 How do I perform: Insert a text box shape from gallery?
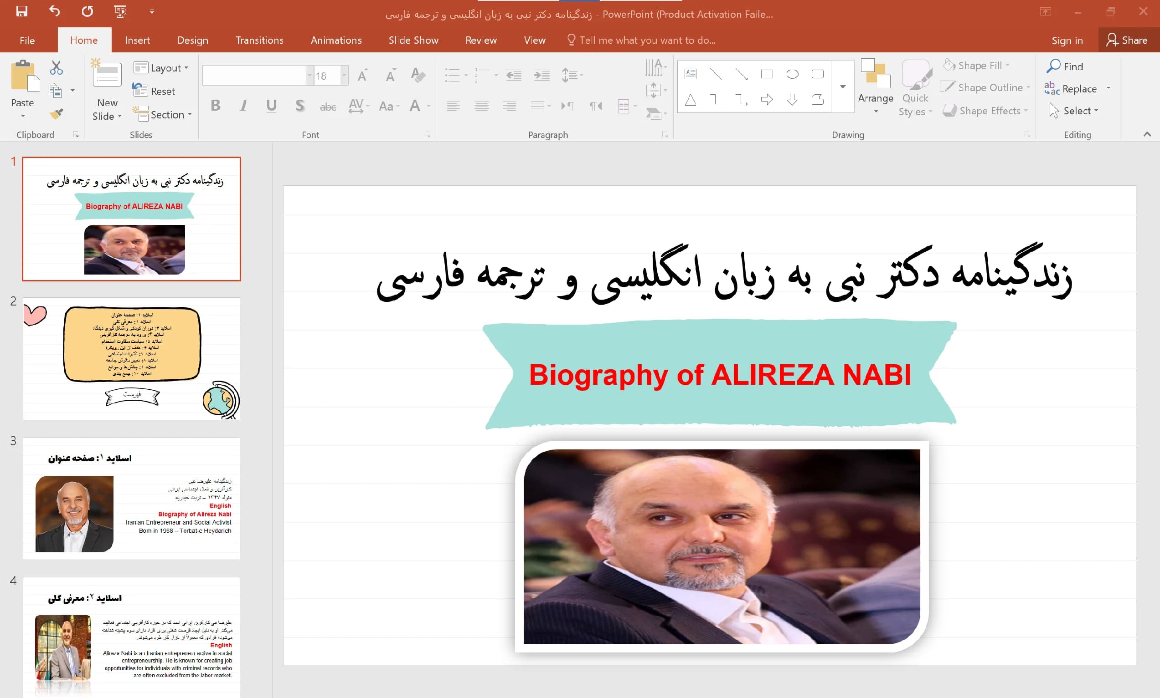click(x=691, y=74)
